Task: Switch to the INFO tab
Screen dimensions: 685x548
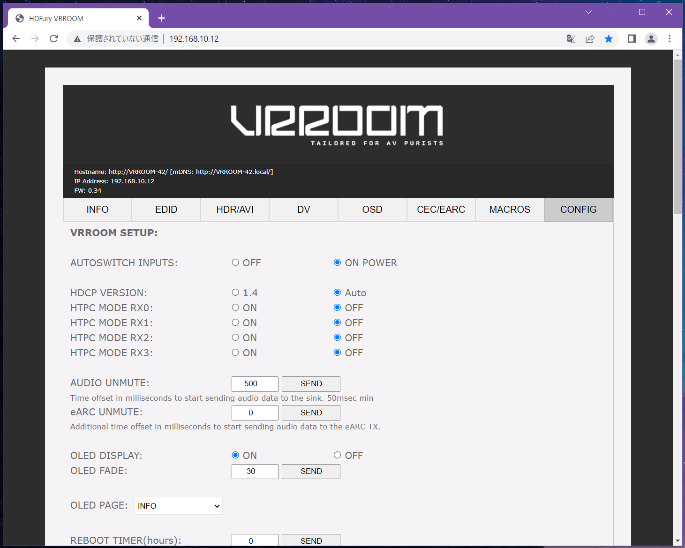Action: click(98, 210)
